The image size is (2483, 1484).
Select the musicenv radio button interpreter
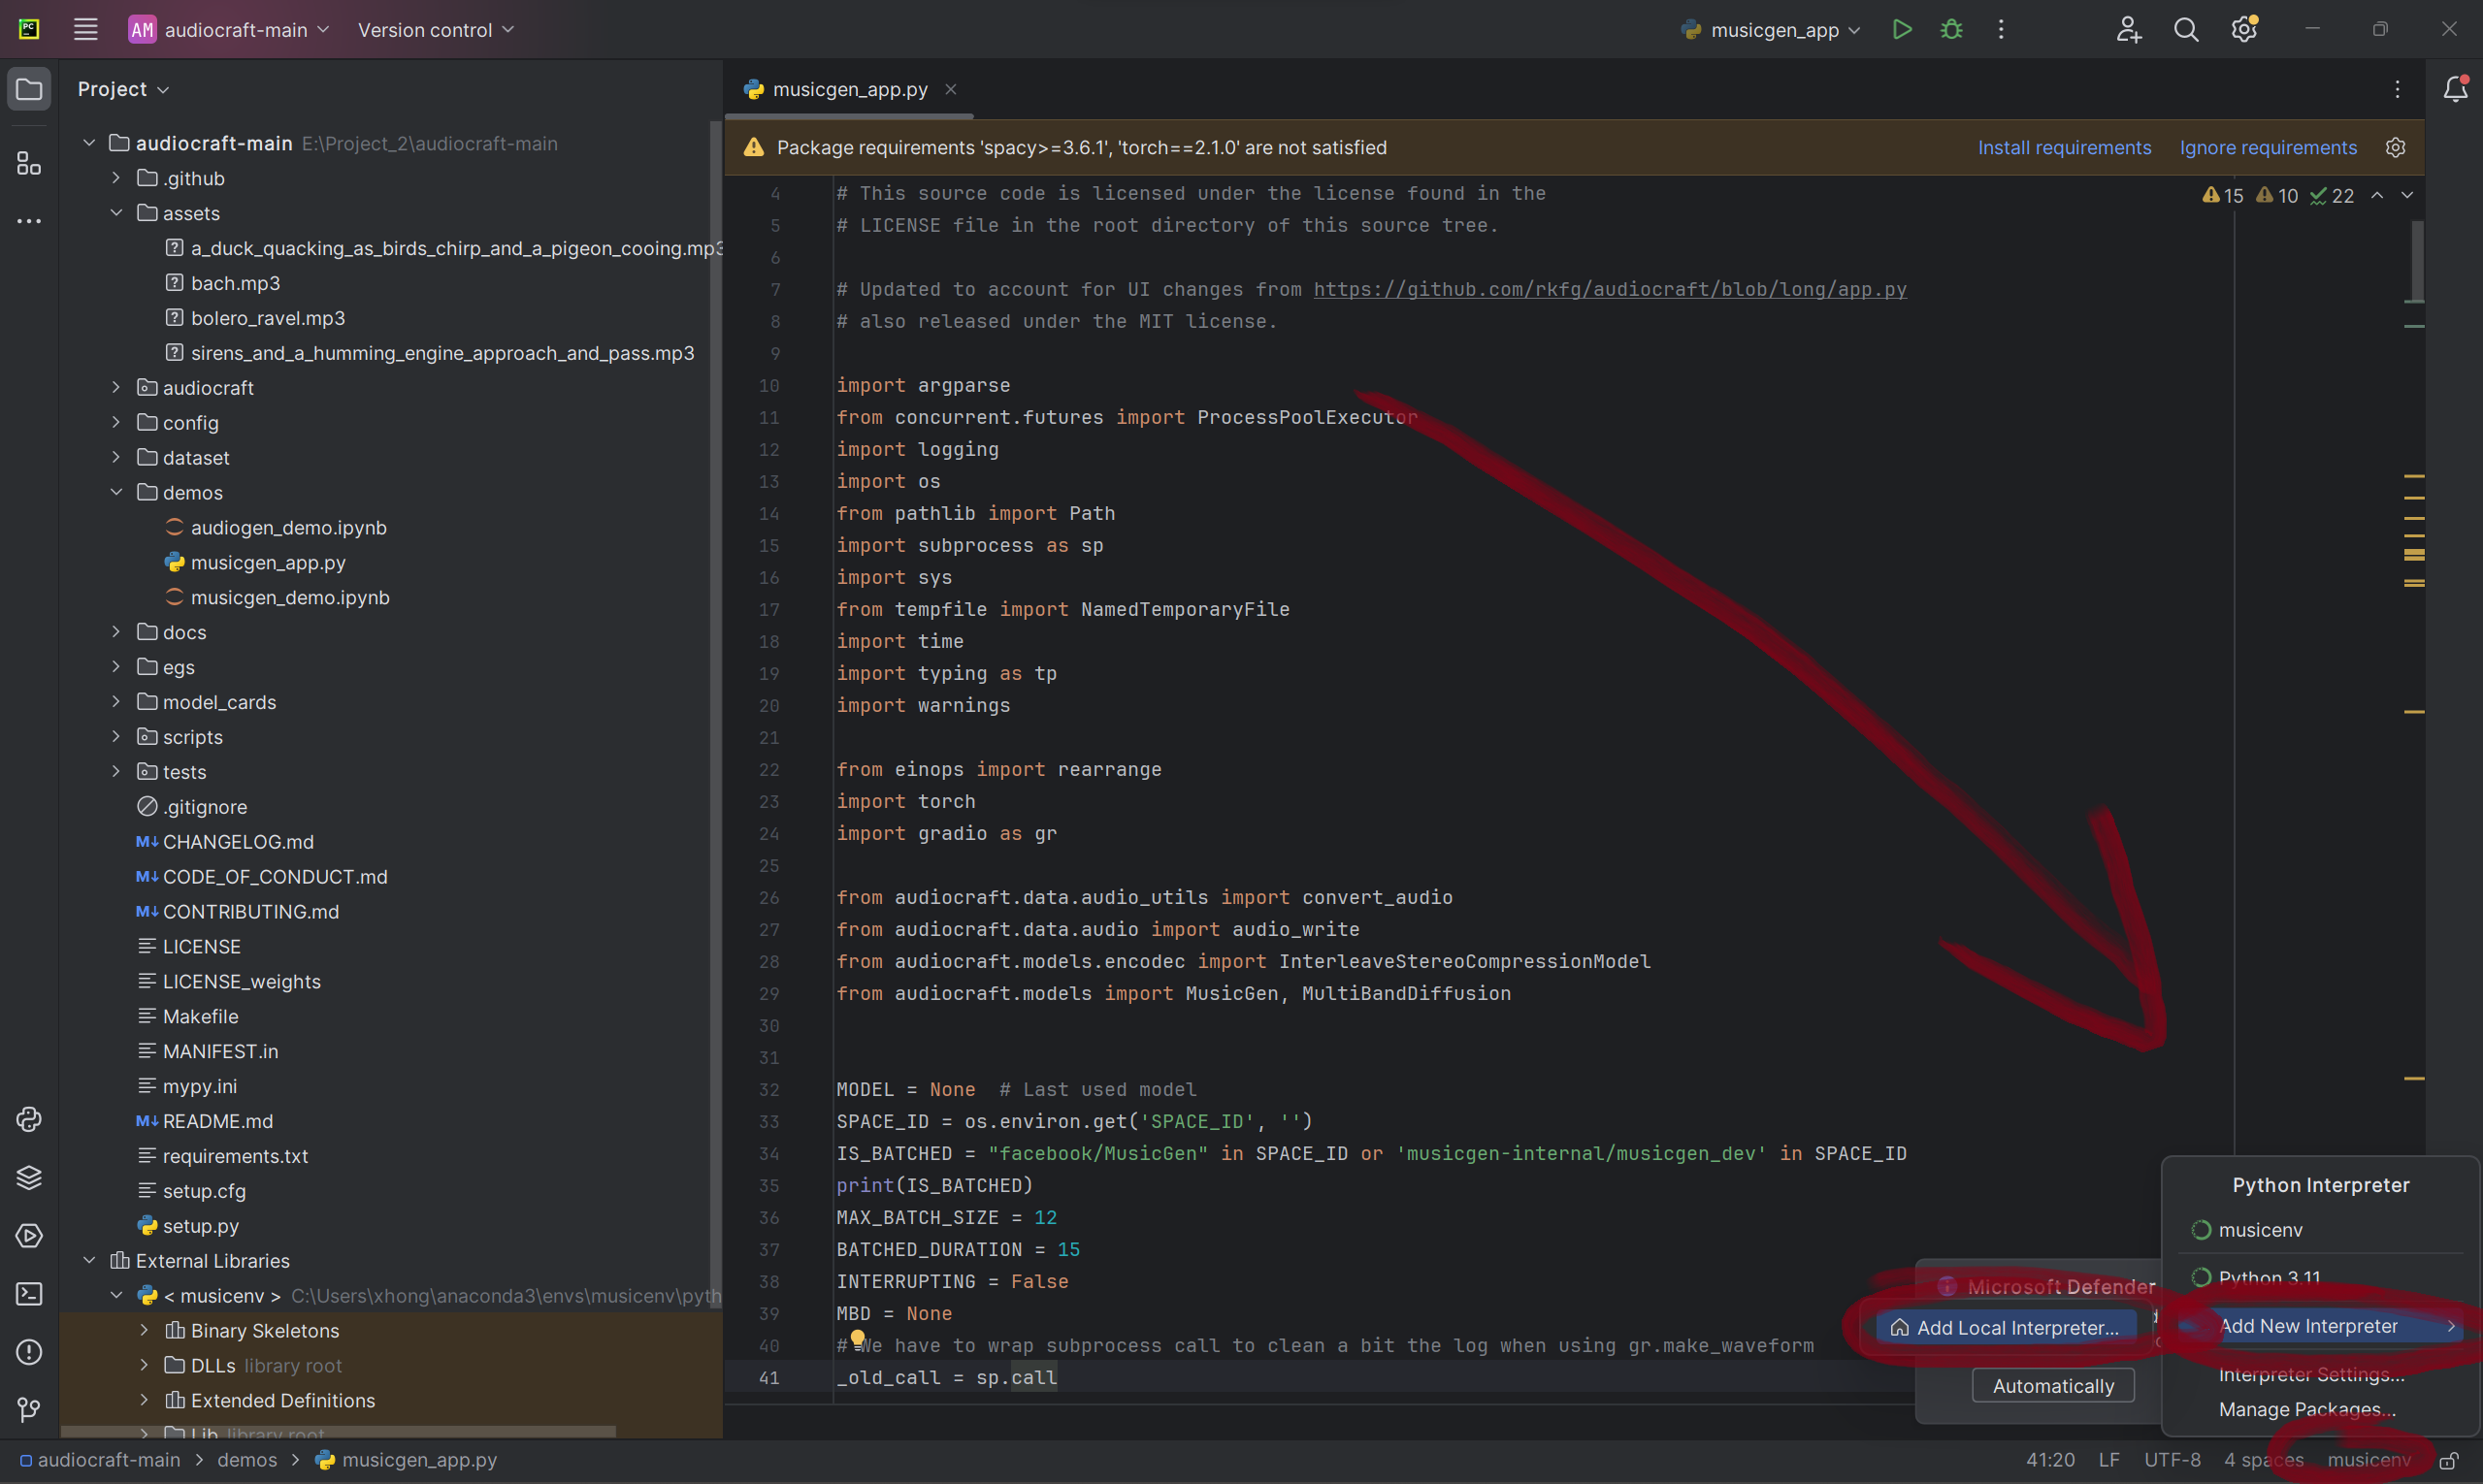(2201, 1230)
